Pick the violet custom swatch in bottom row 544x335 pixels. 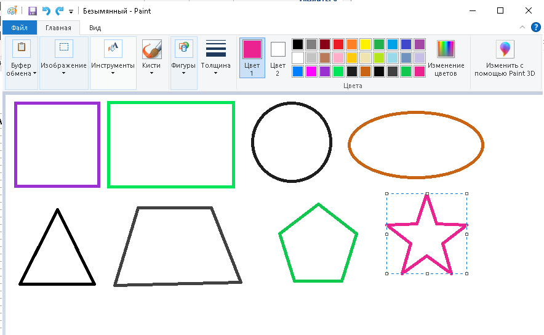[x=325, y=71]
